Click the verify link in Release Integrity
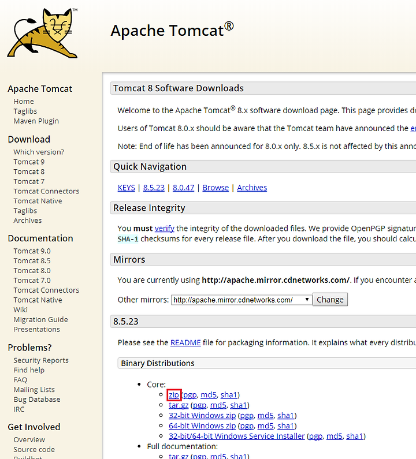Screen dimensions: 416x459 click(x=164, y=228)
